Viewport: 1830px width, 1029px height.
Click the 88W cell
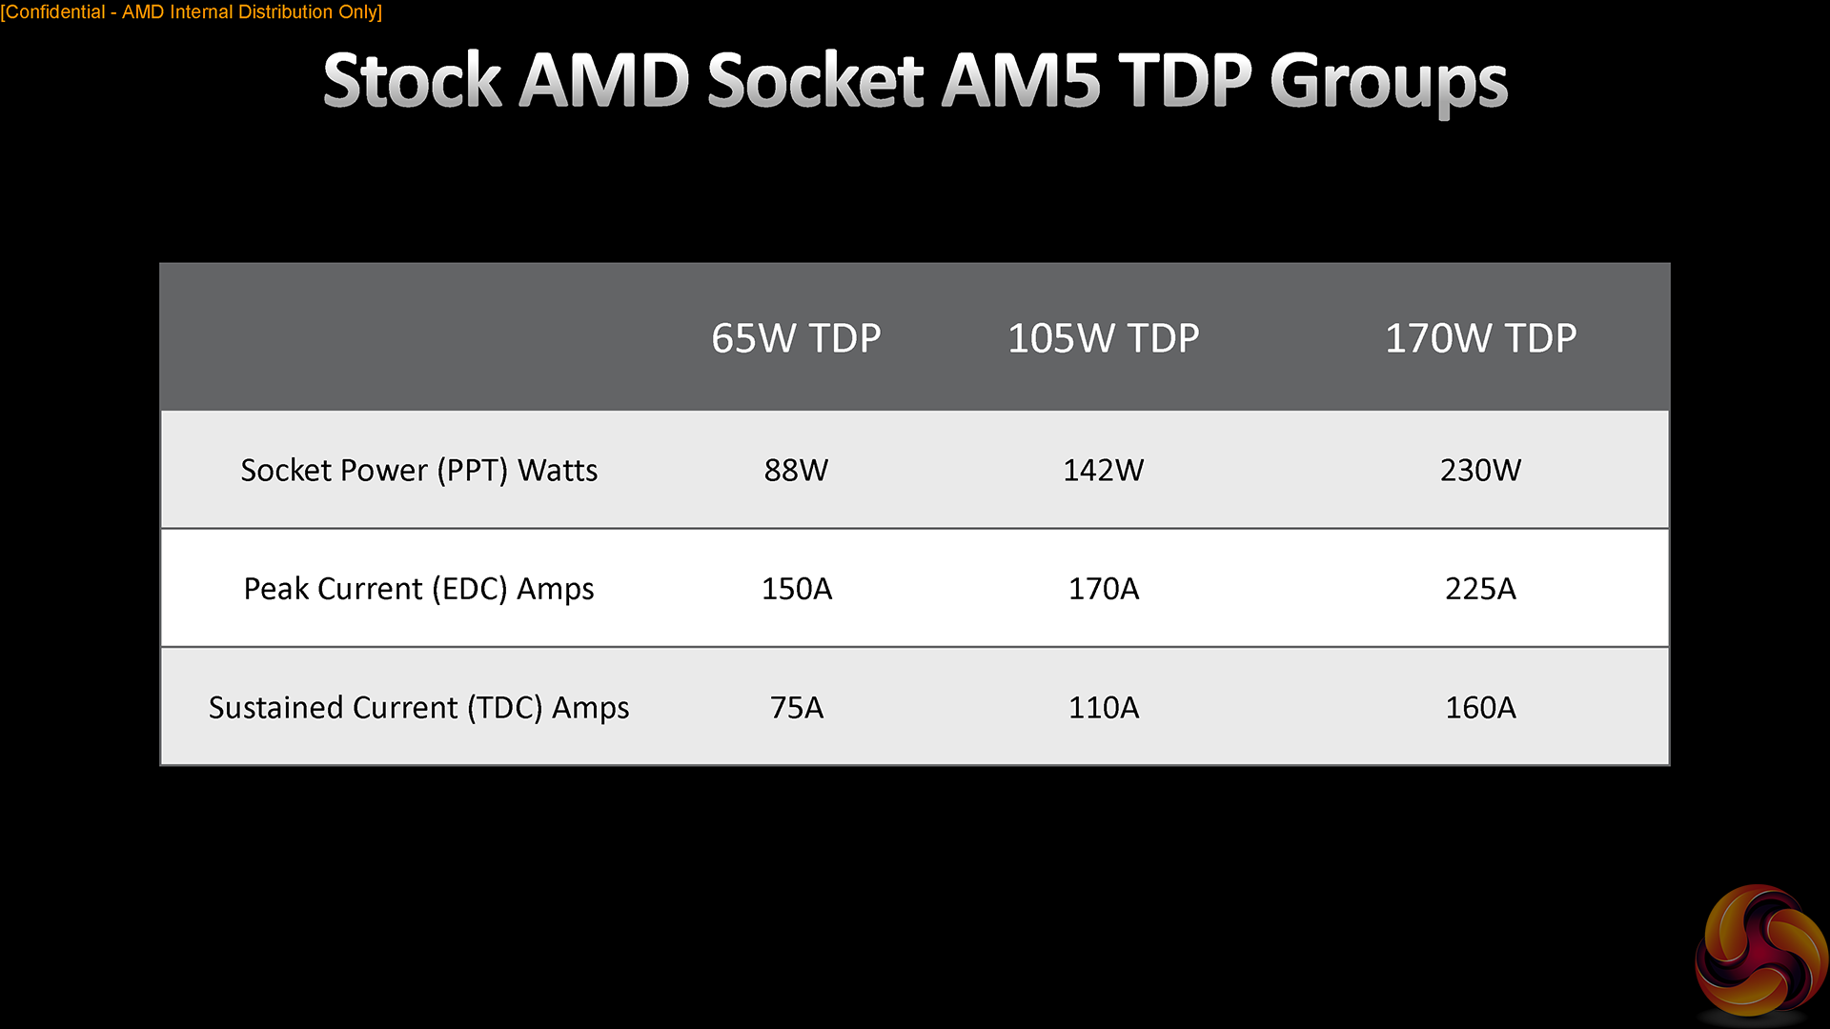796,470
